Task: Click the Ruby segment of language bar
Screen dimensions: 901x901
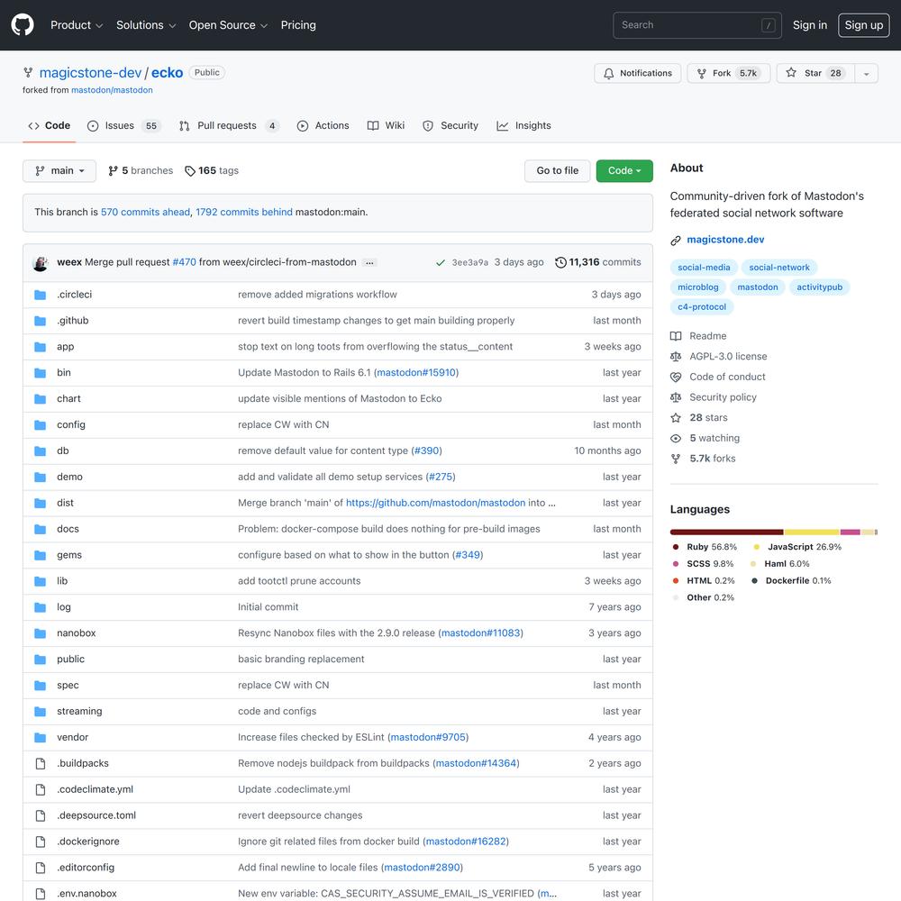Action: tap(726, 532)
